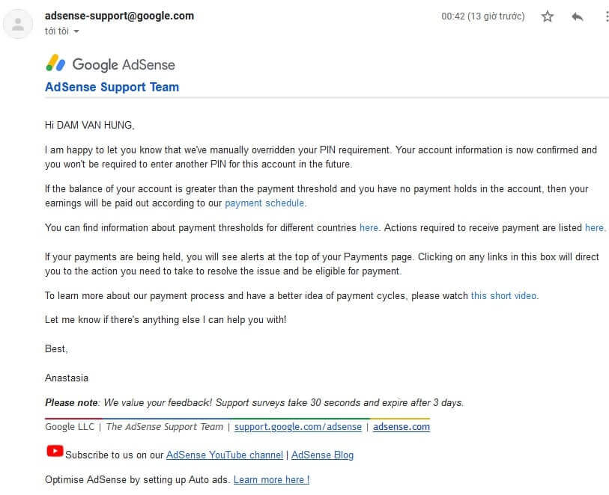Screen dimensions: 609x495
Task: Open 'this short video' link
Action: point(503,295)
